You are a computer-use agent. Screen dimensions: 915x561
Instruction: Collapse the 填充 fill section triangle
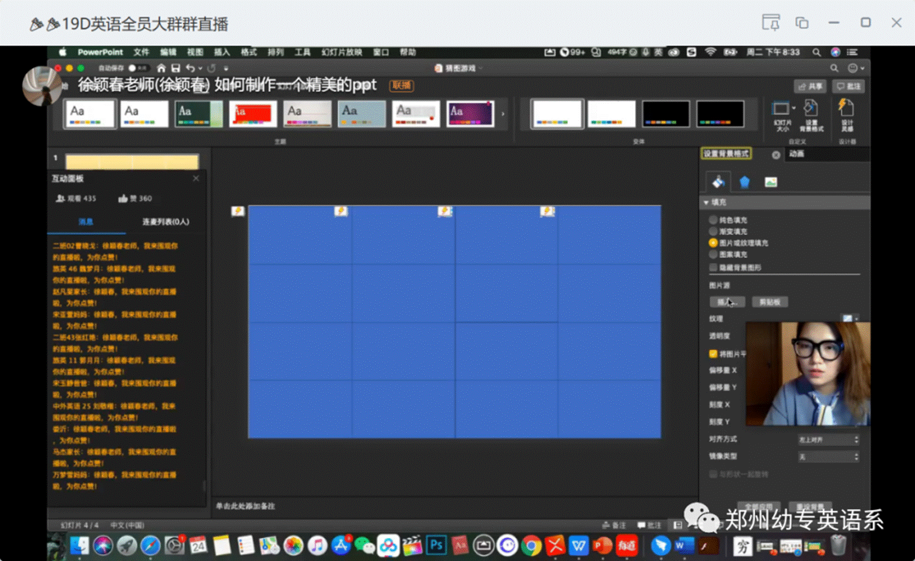(x=706, y=202)
